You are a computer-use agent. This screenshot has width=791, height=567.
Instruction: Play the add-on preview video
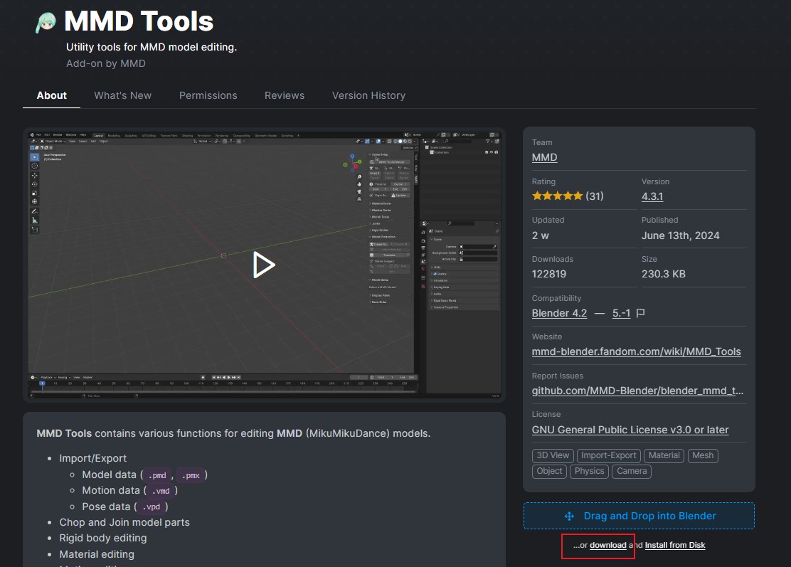pos(263,265)
